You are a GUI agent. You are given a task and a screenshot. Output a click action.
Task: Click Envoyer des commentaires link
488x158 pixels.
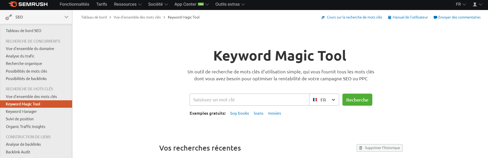(459, 17)
